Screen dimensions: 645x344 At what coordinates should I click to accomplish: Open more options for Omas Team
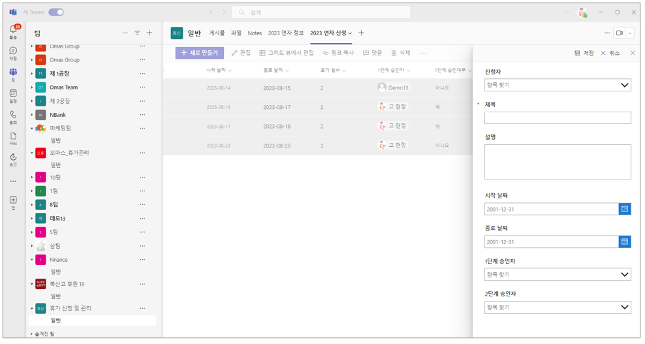pyautogui.click(x=142, y=87)
